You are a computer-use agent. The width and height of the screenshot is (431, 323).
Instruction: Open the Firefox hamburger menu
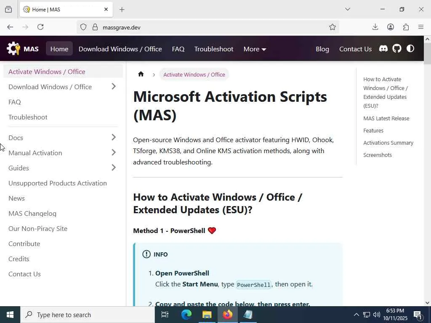(421, 27)
